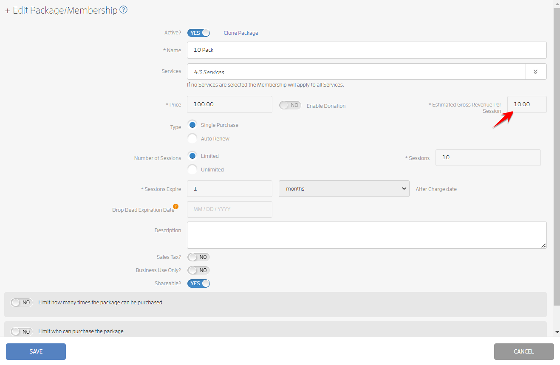The width and height of the screenshot is (560, 365).
Task: Click the 'Number of Sessions' label
Action: coord(158,158)
